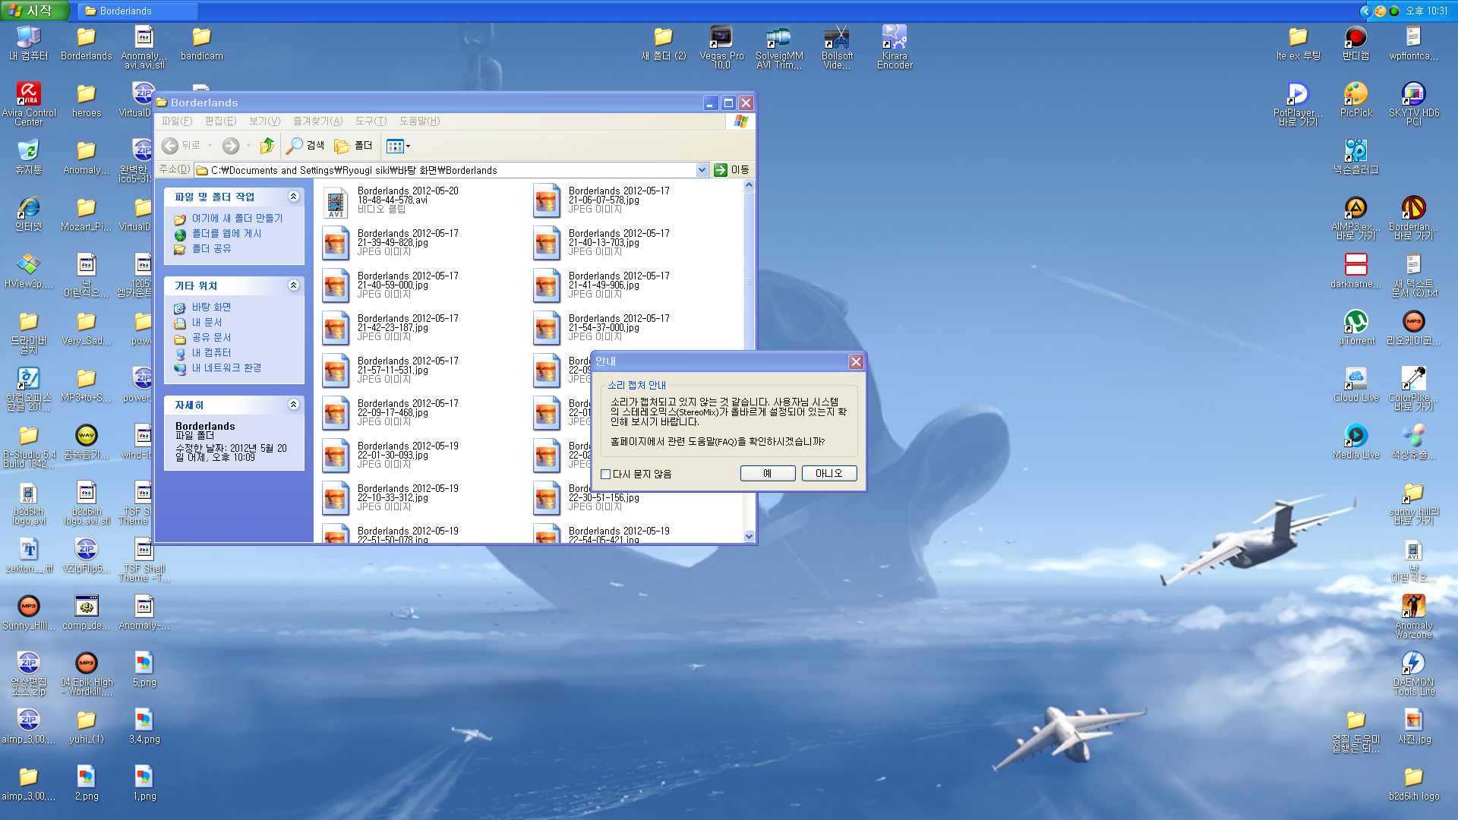
Task: Click the Back (뒤로) navigation button
Action: tap(182, 146)
